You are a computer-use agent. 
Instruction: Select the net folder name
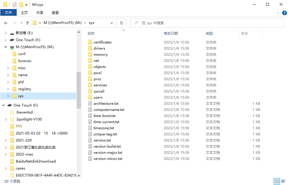pos(96,60)
